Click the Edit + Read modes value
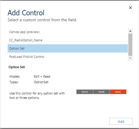This screenshot has height=129, width=139. pos(42,76)
